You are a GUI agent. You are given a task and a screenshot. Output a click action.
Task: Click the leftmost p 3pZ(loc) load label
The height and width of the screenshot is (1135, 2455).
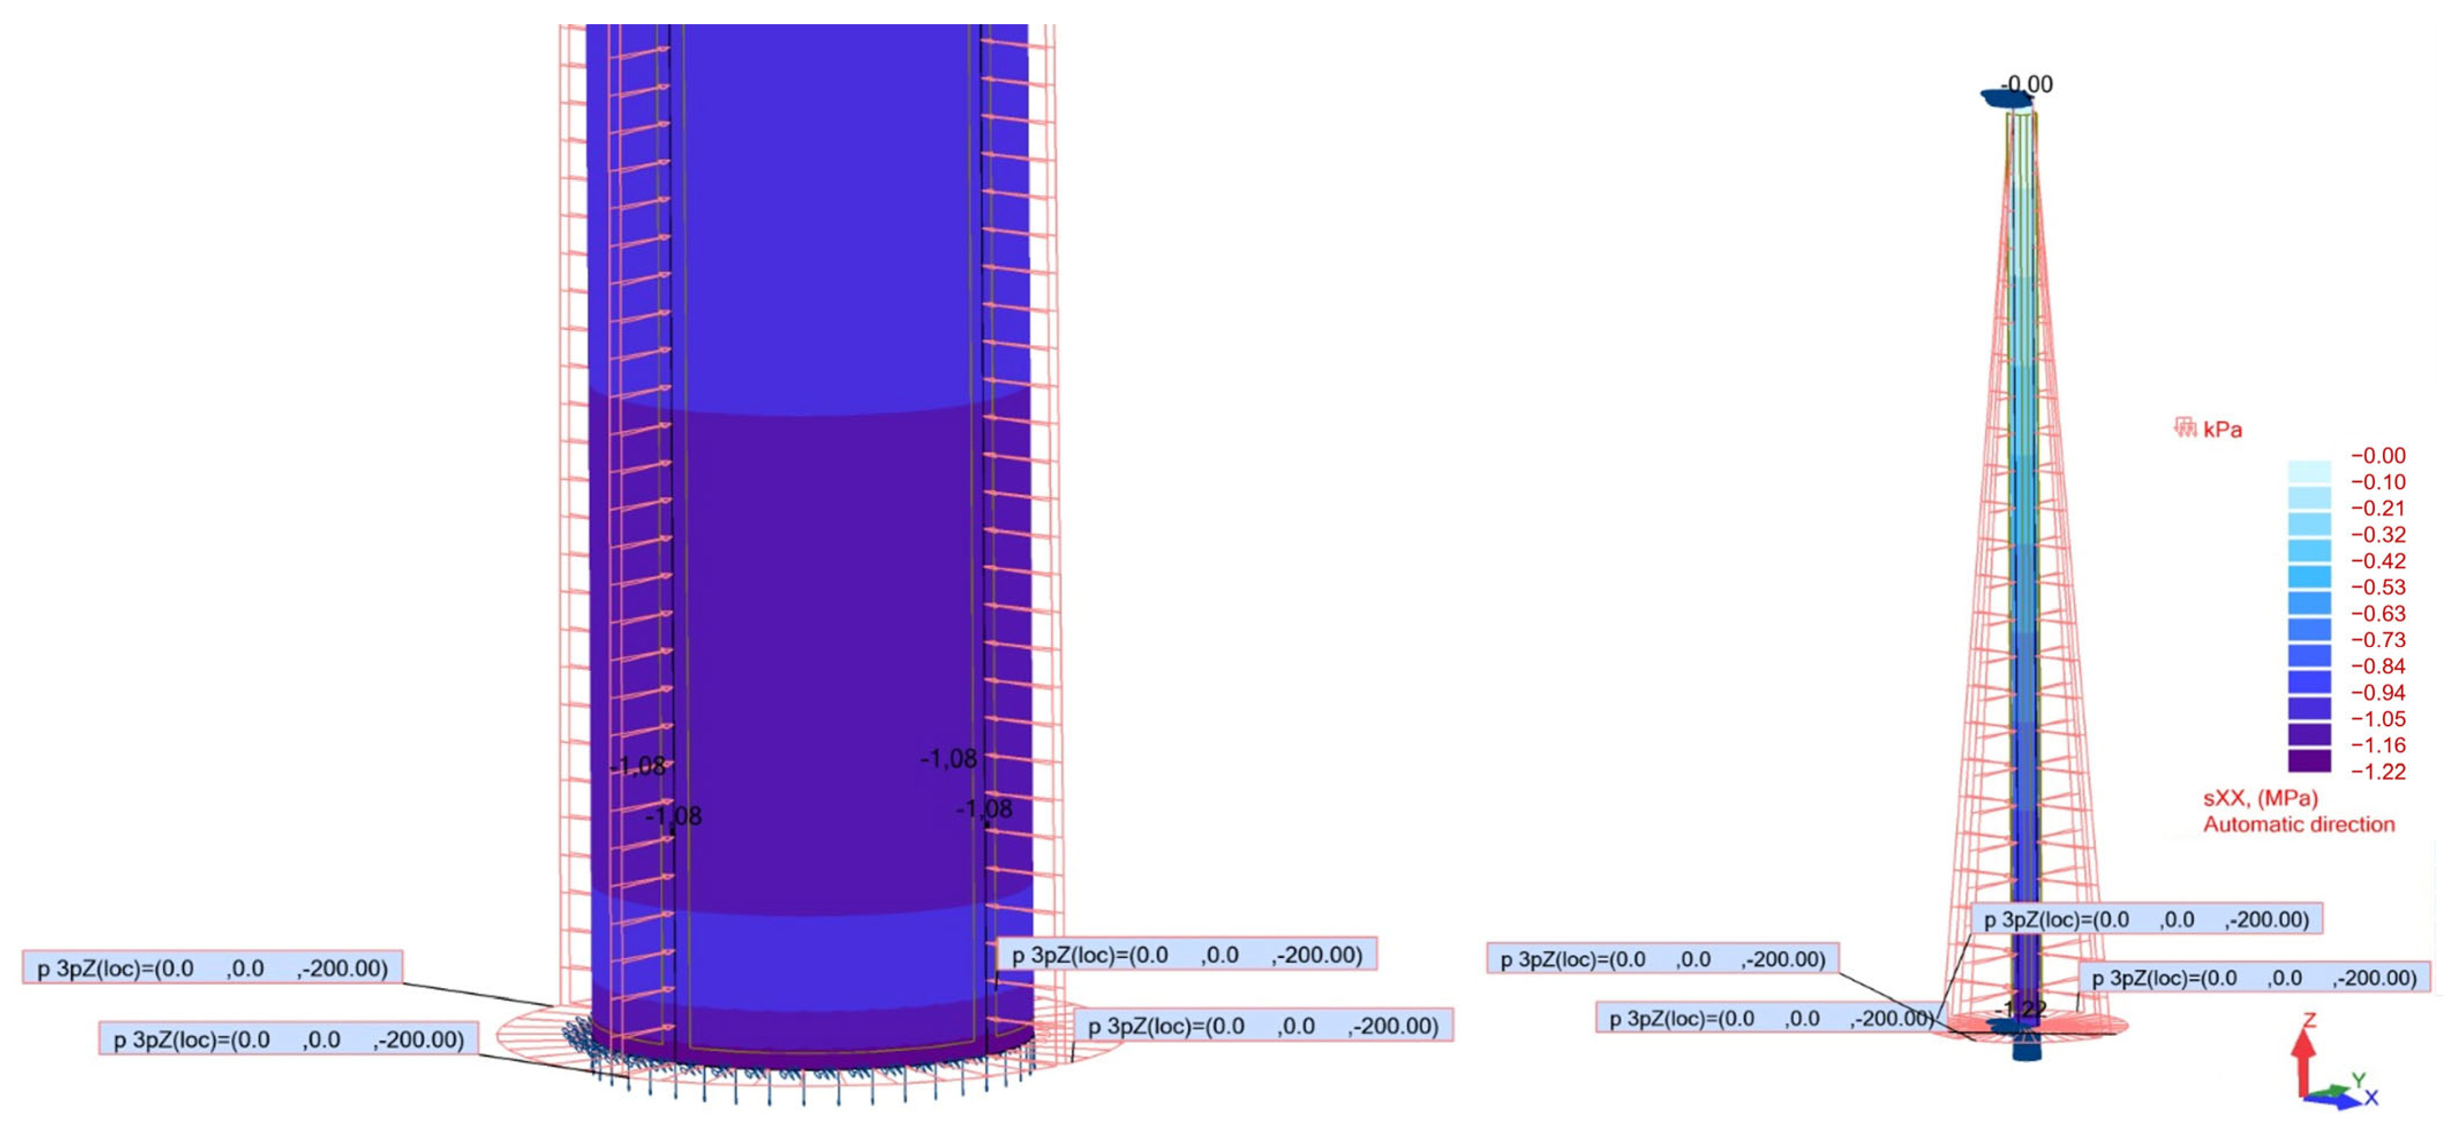[x=213, y=968]
